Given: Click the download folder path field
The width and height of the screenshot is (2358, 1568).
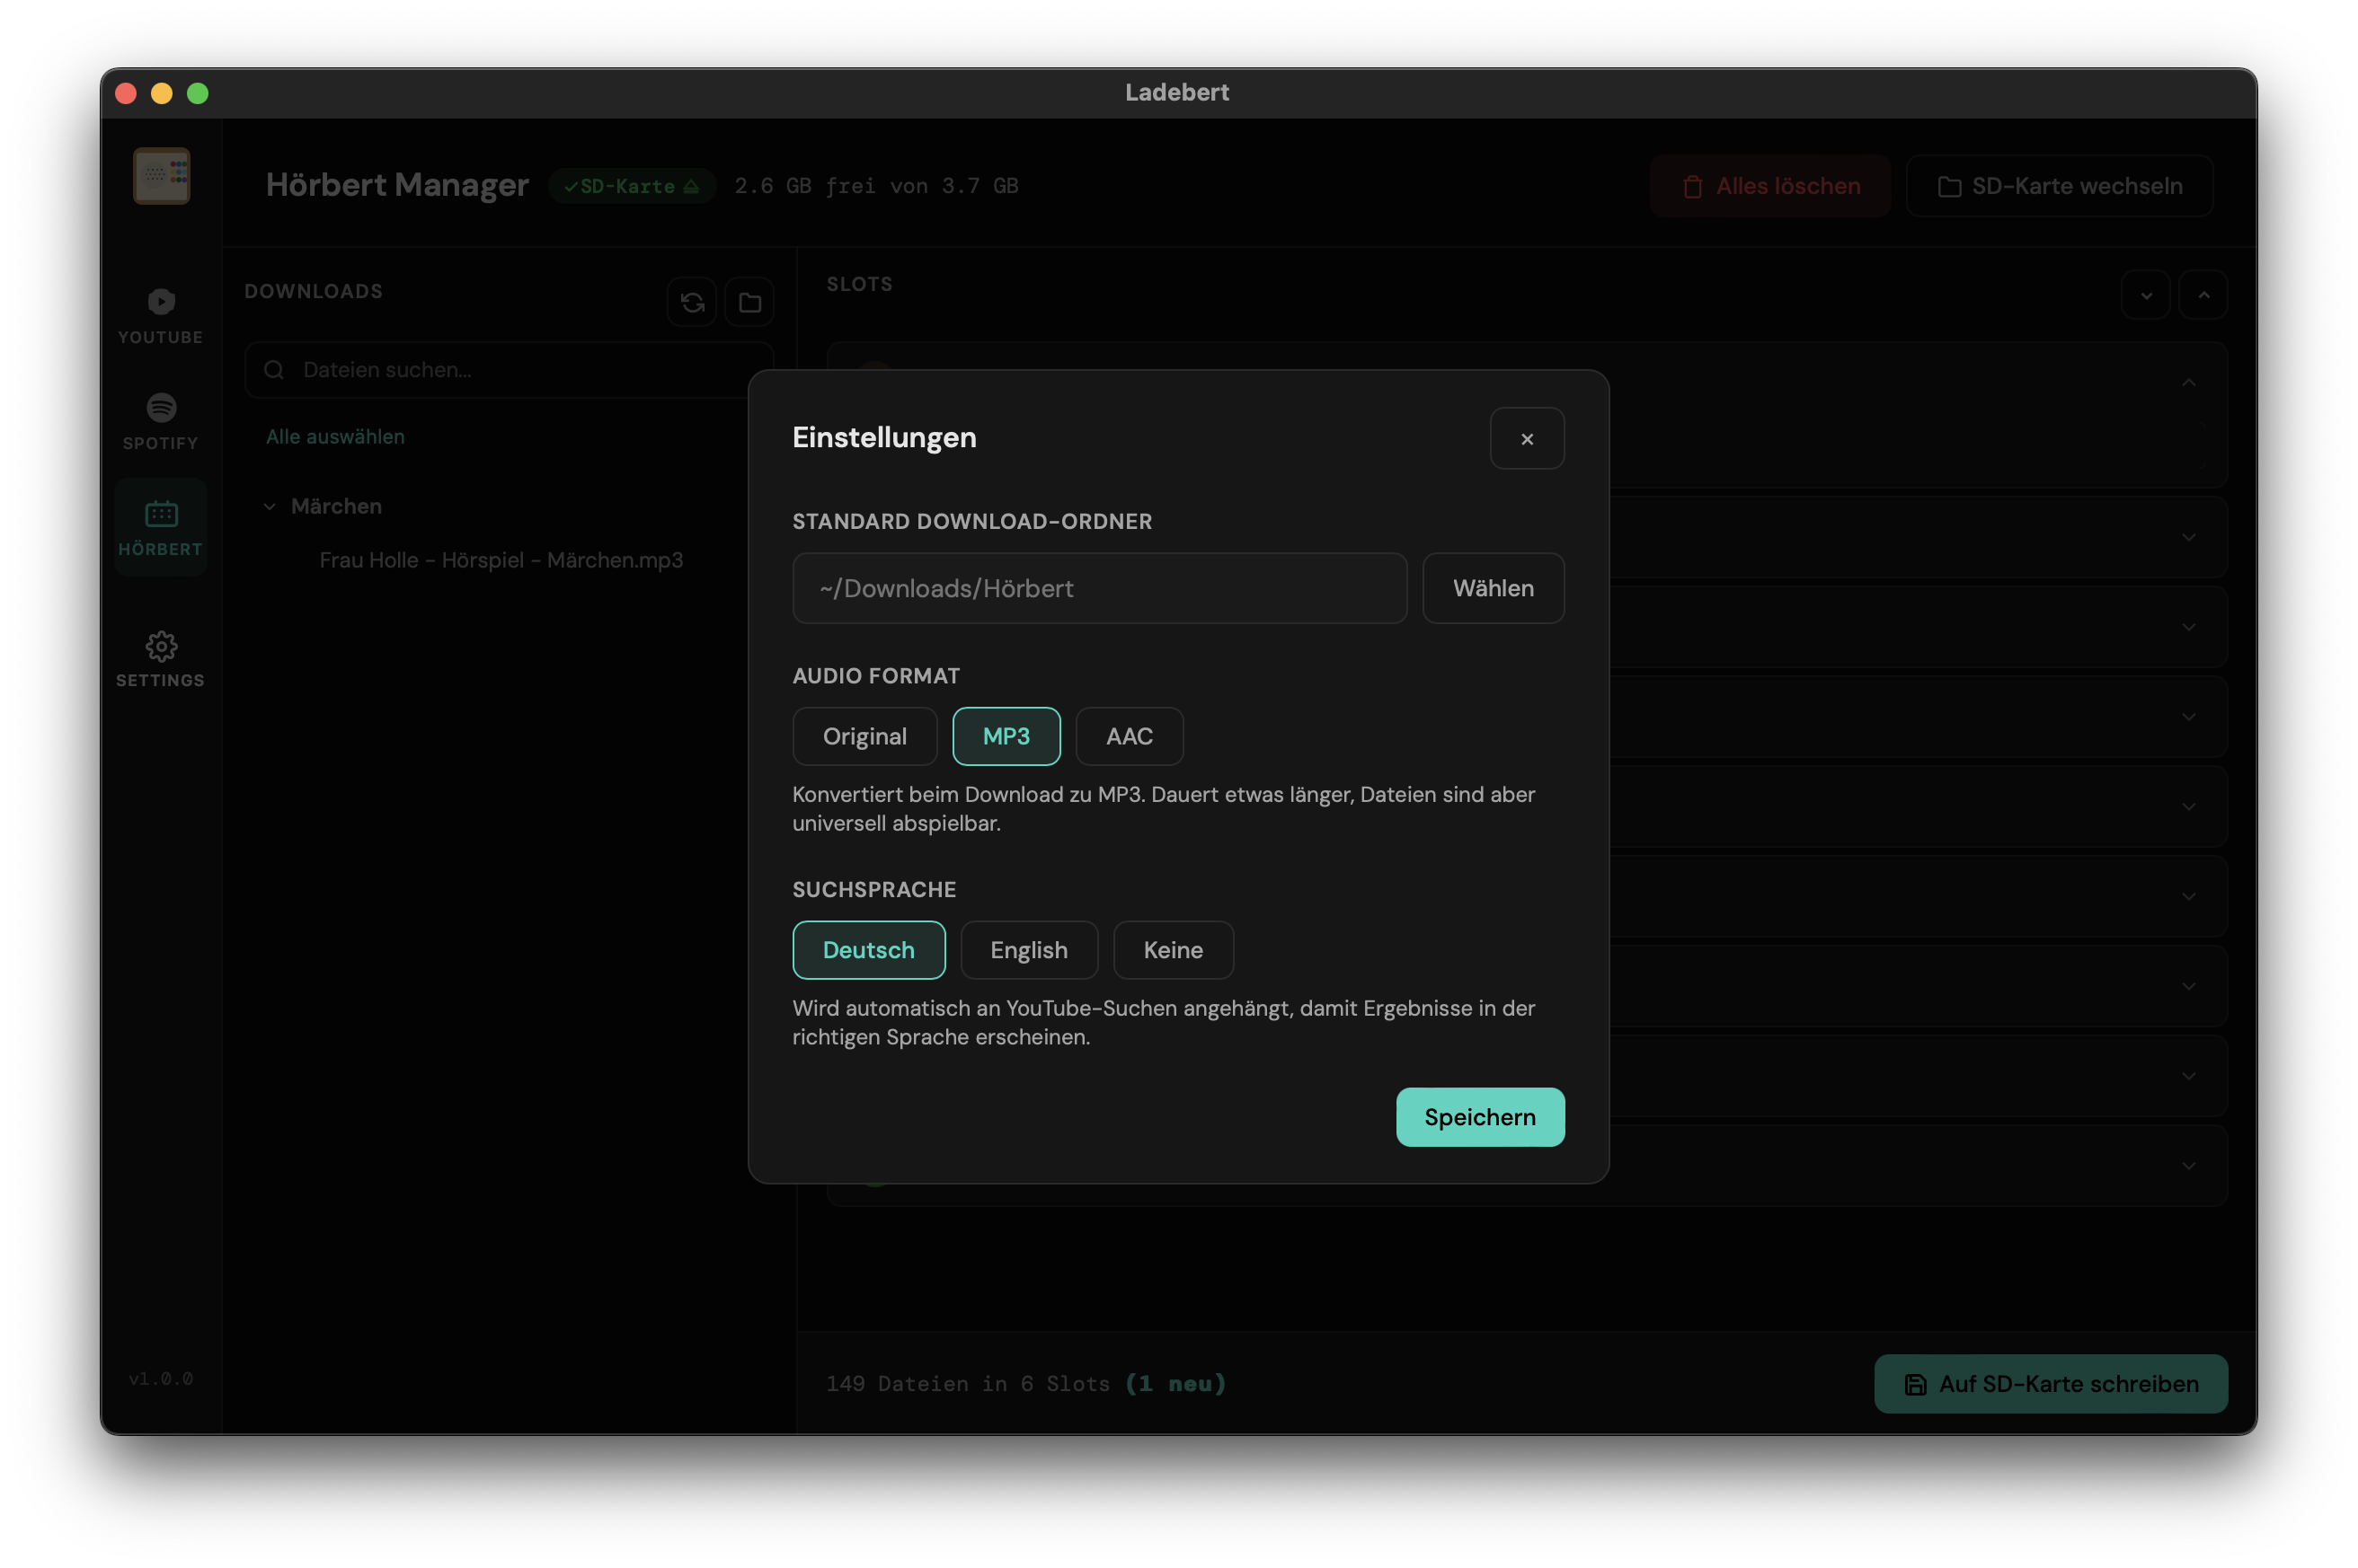Looking at the screenshot, I should pos(1098,588).
